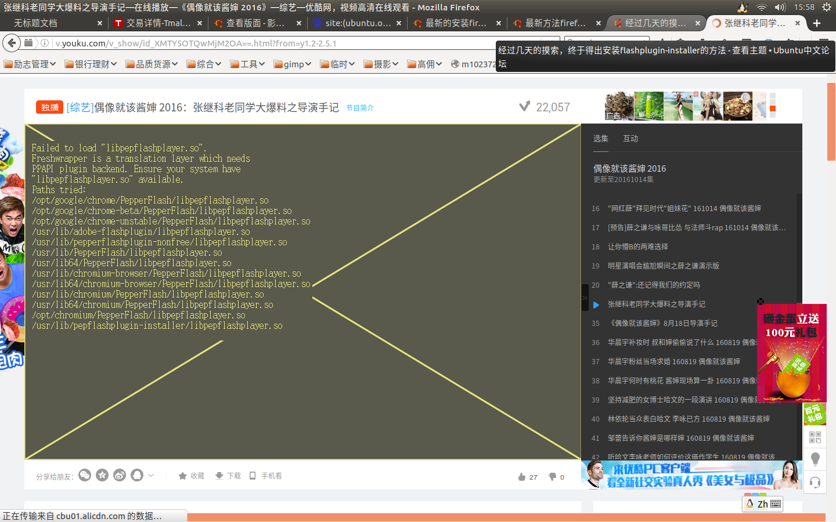Share video to QZone star icon

click(x=102, y=475)
